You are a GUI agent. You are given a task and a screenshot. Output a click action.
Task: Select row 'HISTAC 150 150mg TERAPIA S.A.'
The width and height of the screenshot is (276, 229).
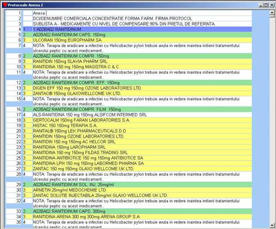pyautogui.click(x=142, y=125)
